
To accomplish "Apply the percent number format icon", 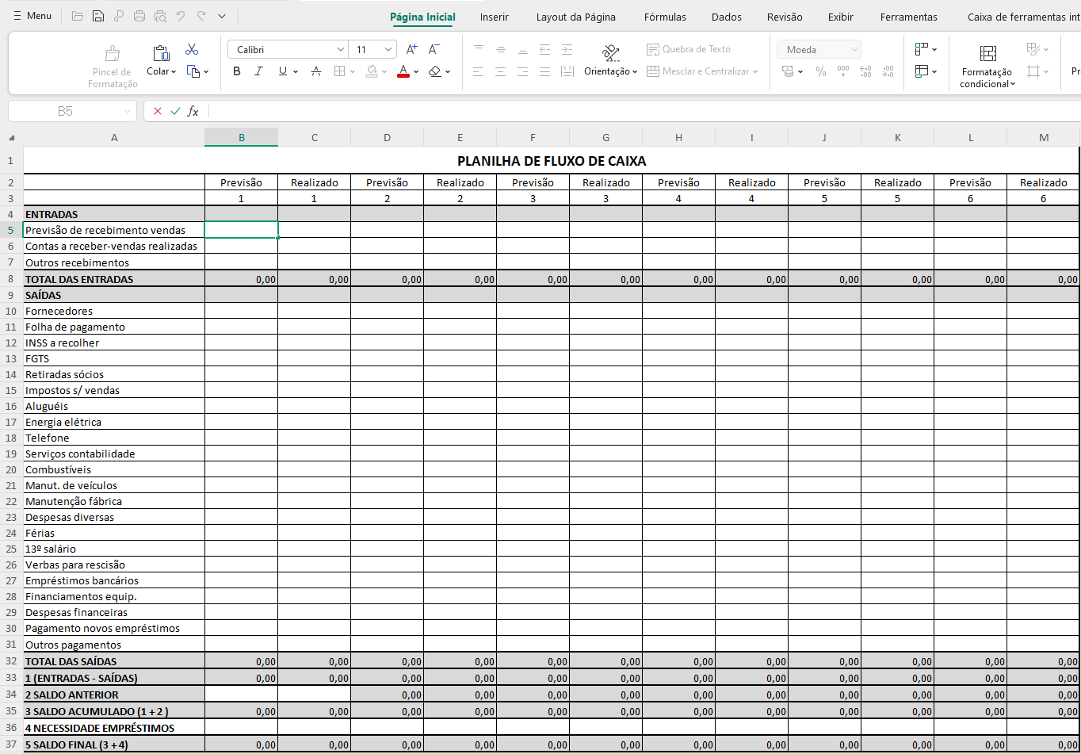I will click(x=821, y=71).
